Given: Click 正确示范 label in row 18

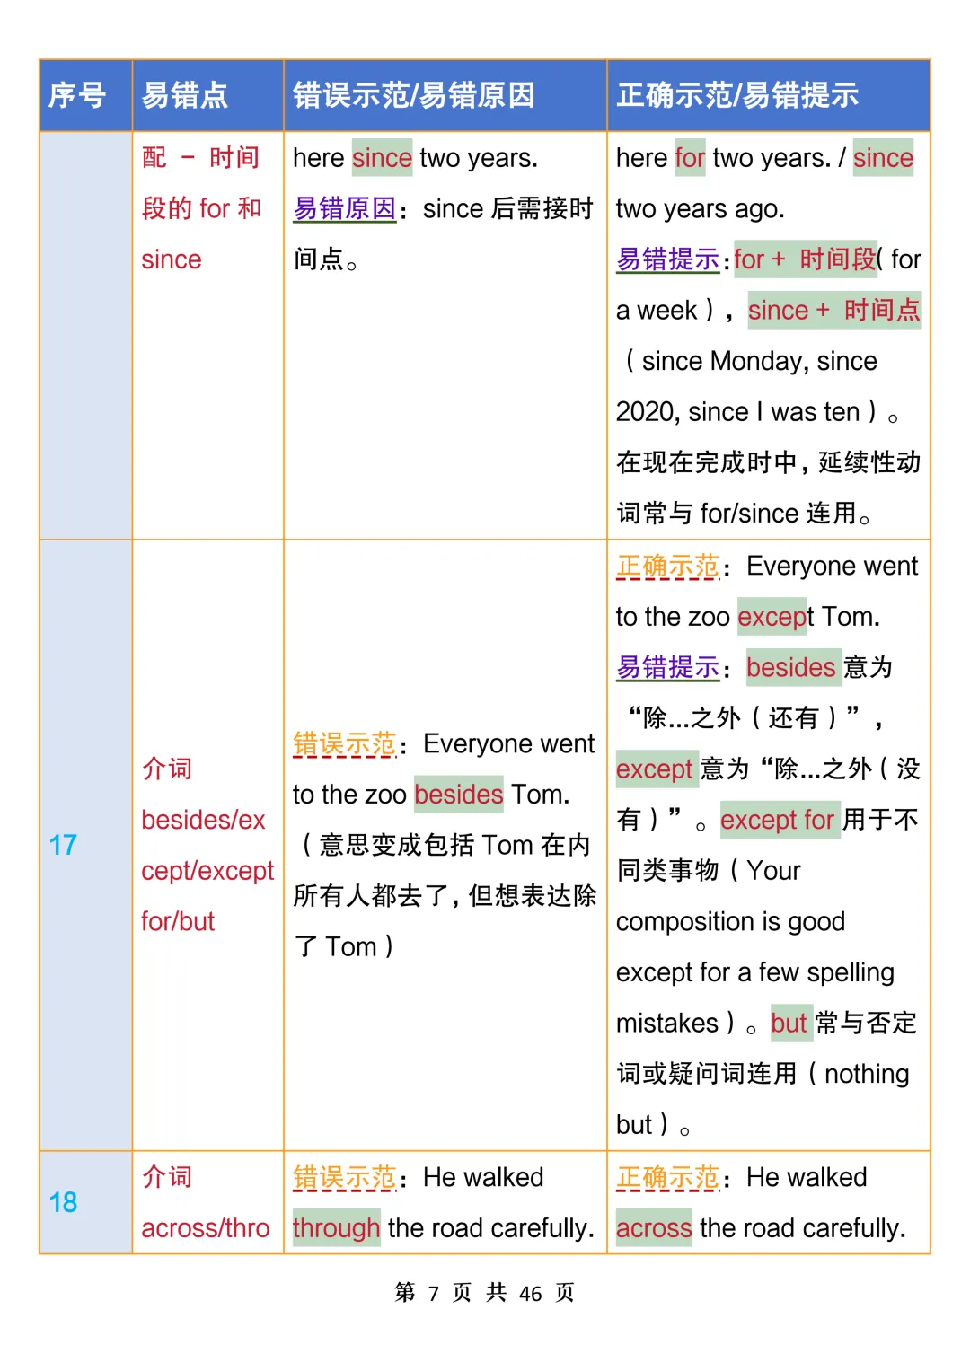Looking at the screenshot, I should 668,1178.
